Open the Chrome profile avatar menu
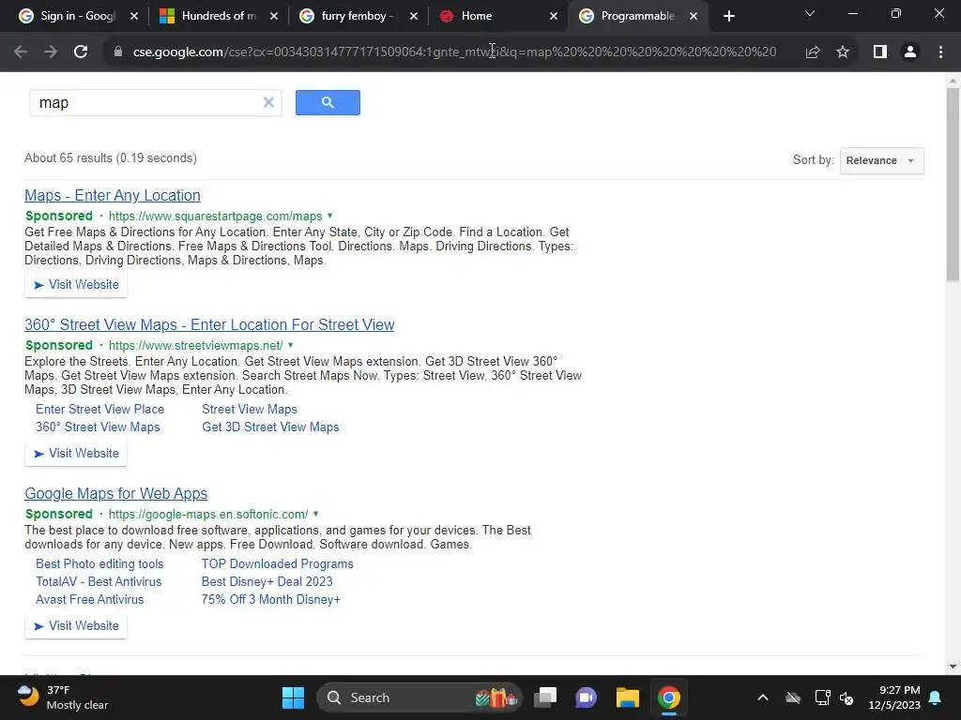This screenshot has height=720, width=961. pyautogui.click(x=910, y=52)
